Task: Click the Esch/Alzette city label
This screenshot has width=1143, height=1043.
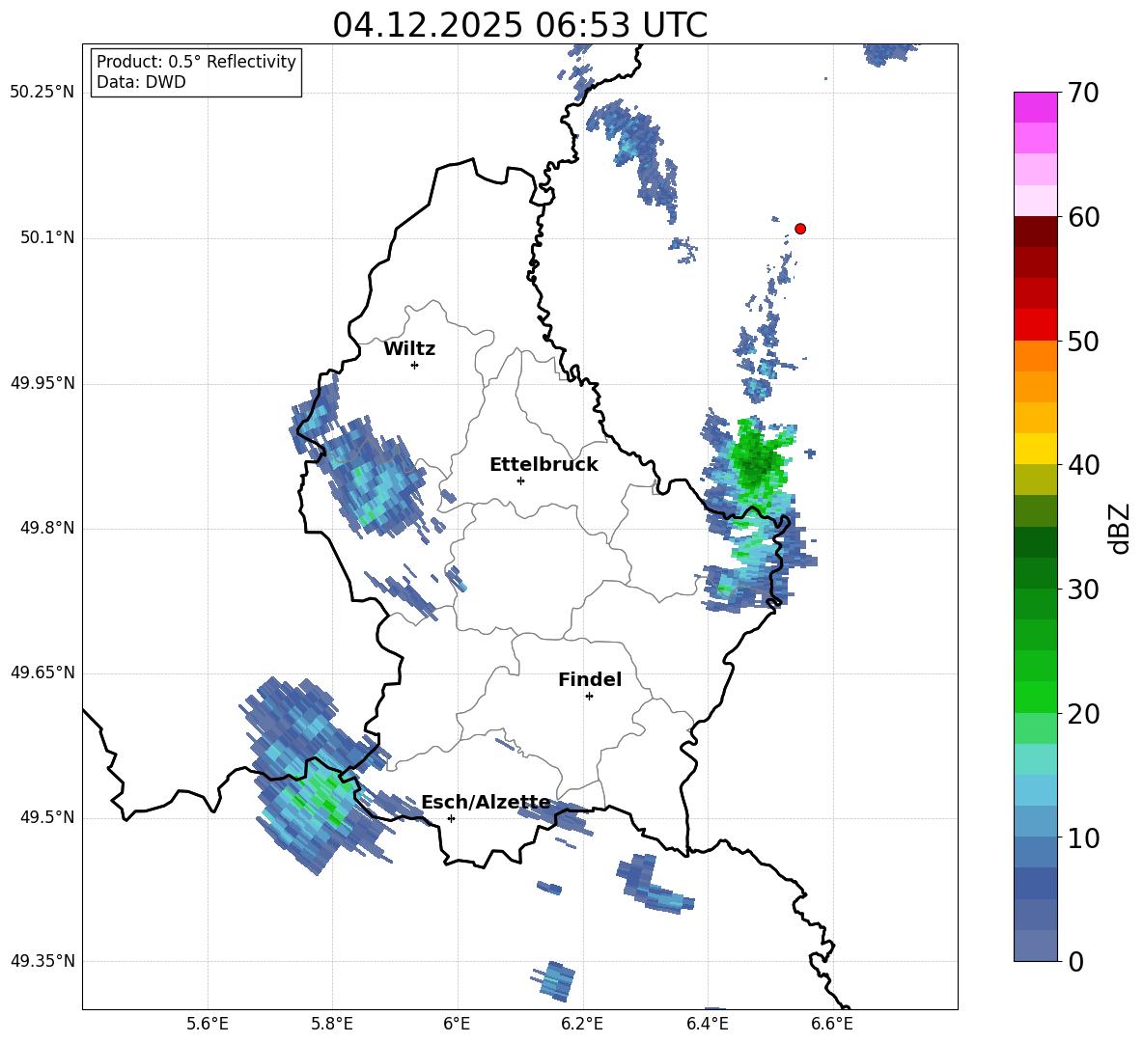Action: click(x=487, y=803)
